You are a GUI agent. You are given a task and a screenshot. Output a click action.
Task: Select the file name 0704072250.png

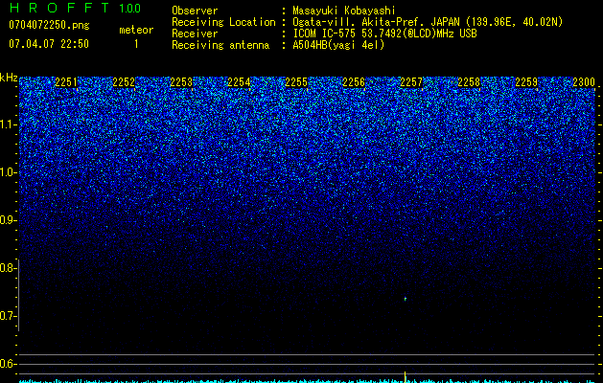pyautogui.click(x=49, y=25)
